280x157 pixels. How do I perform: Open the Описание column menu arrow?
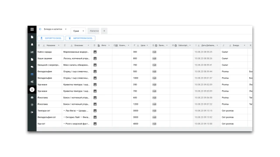click(x=88, y=45)
